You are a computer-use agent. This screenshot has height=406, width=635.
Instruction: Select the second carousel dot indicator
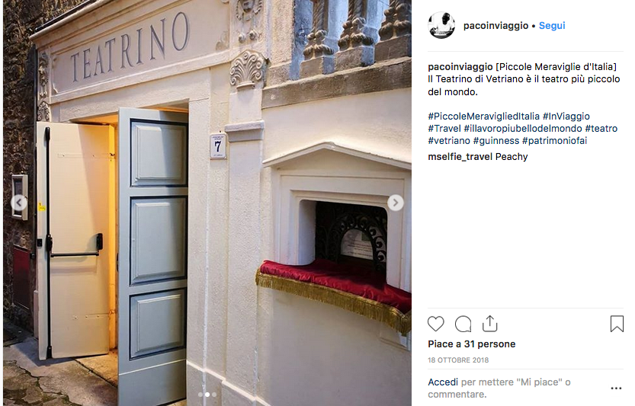(x=207, y=395)
